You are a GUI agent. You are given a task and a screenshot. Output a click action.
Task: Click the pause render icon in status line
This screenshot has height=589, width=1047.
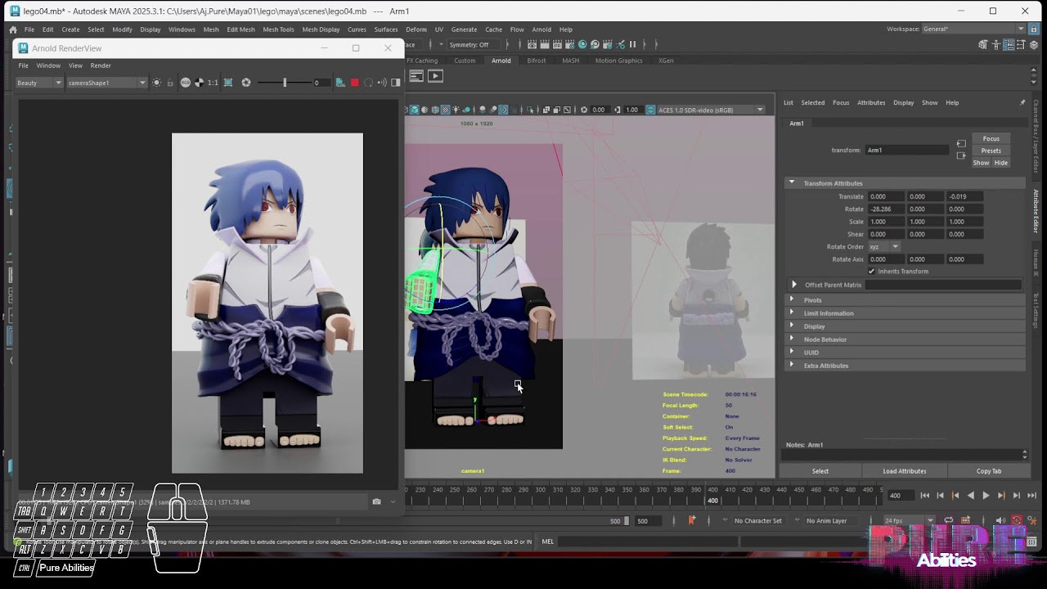[x=632, y=44]
